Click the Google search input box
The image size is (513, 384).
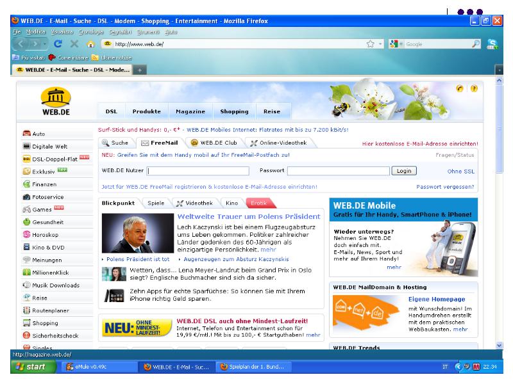point(437,44)
